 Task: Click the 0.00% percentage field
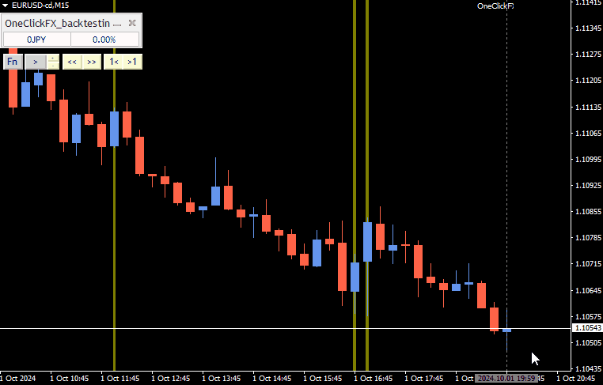point(104,40)
